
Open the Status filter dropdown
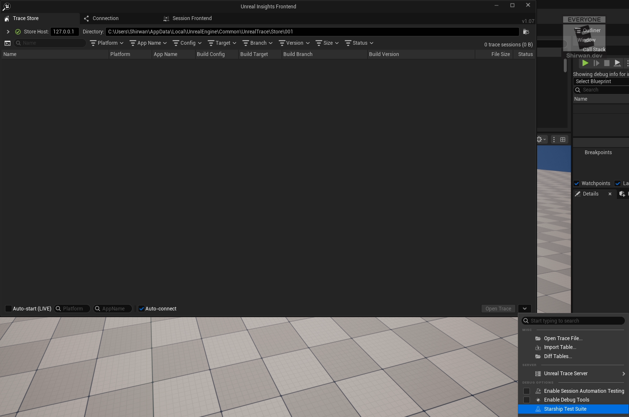(x=359, y=43)
